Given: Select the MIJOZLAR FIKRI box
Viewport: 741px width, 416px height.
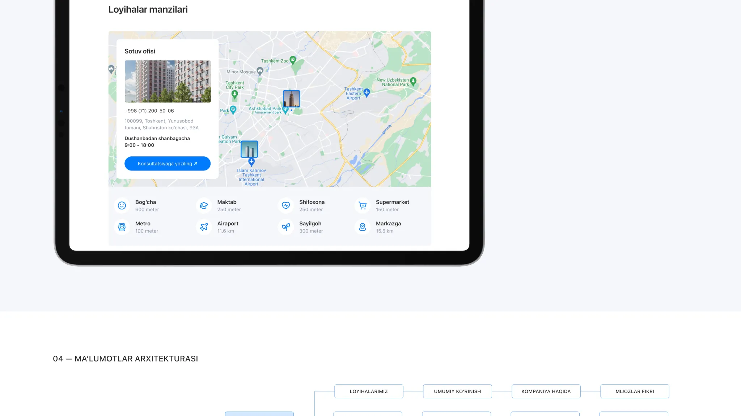Looking at the screenshot, I should coord(635,391).
